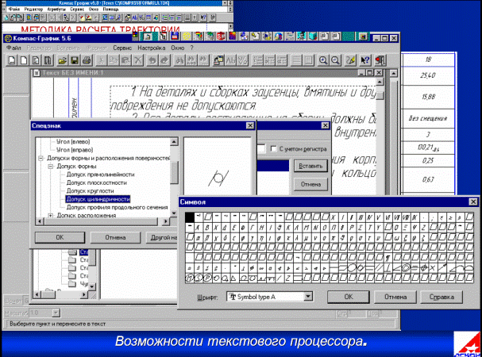Image resolution: width=482 pixels, height=357 pixels.
Task: Select the ¶ pilcrow symbol in grid
Action: tap(388, 258)
